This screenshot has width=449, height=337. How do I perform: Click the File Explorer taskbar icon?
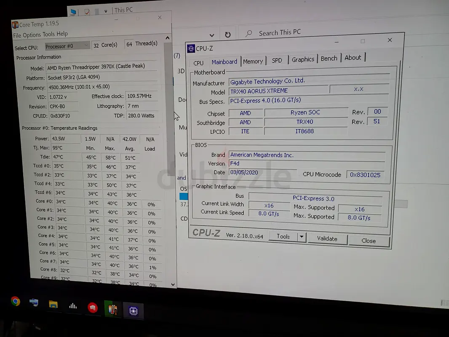pos(53,304)
